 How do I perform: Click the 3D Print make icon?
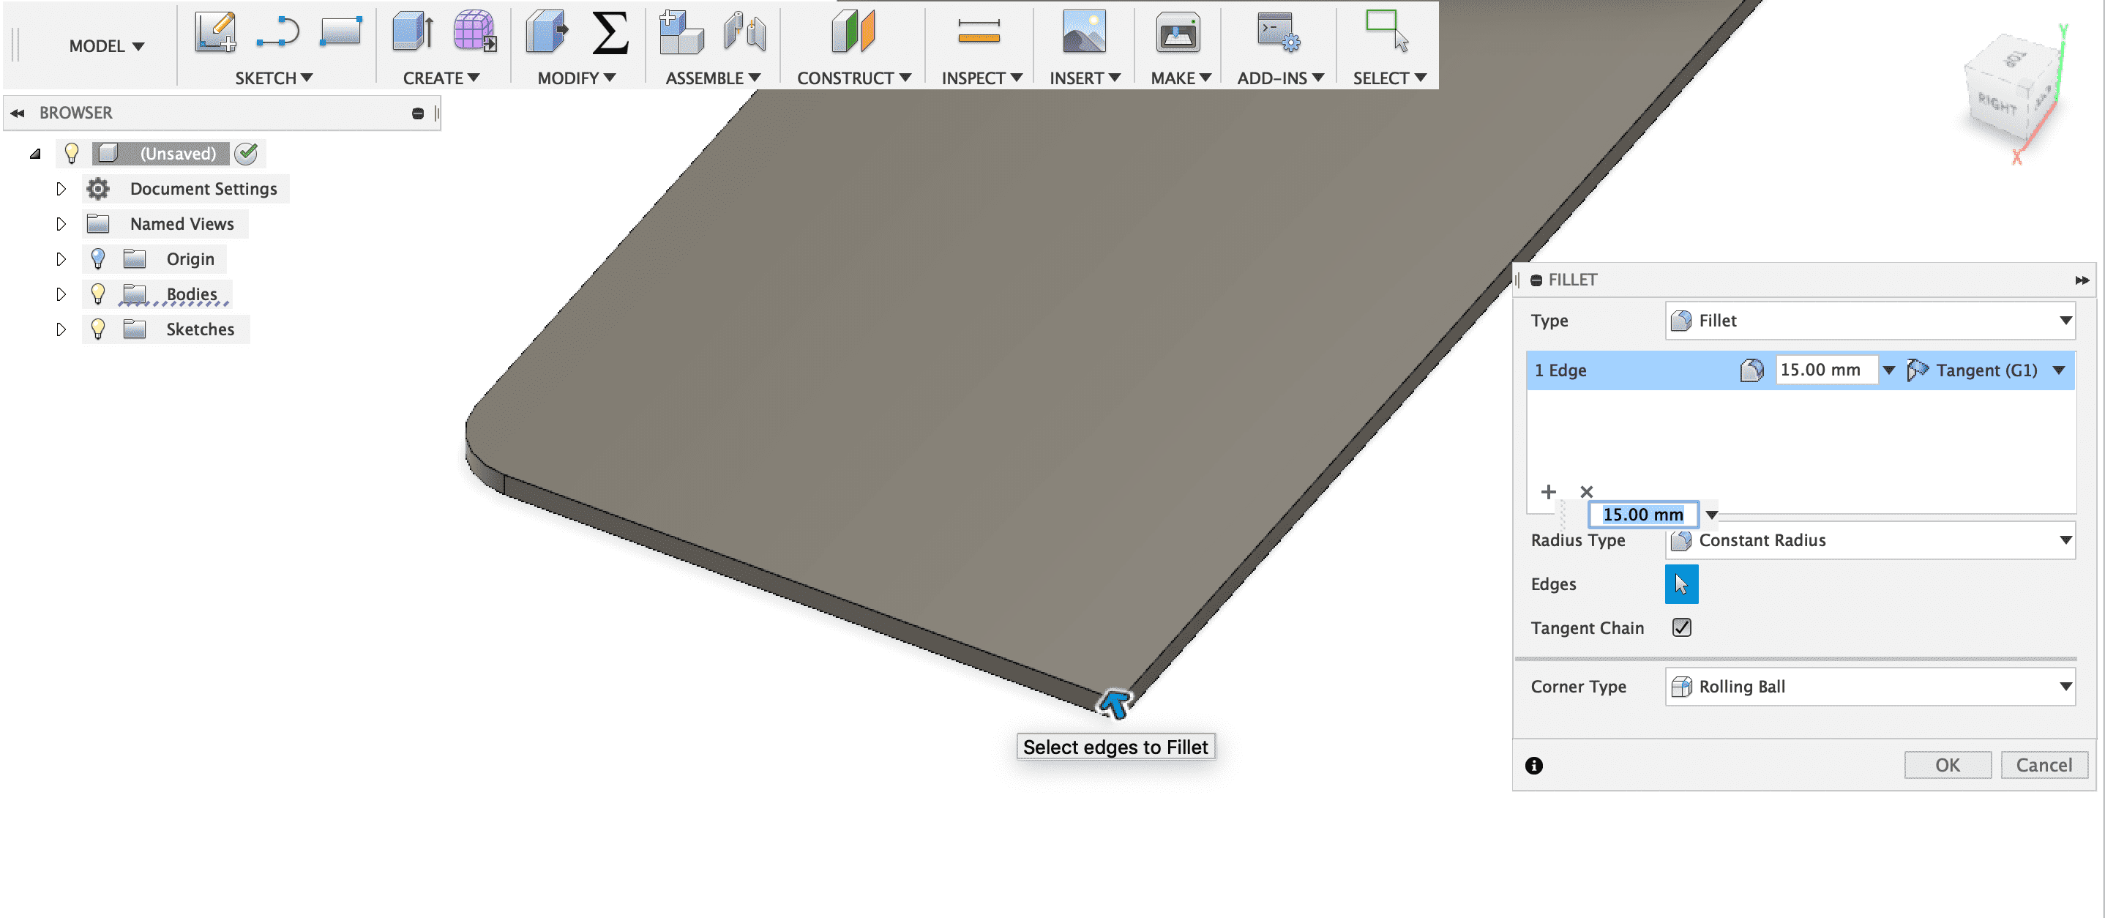click(x=1178, y=33)
